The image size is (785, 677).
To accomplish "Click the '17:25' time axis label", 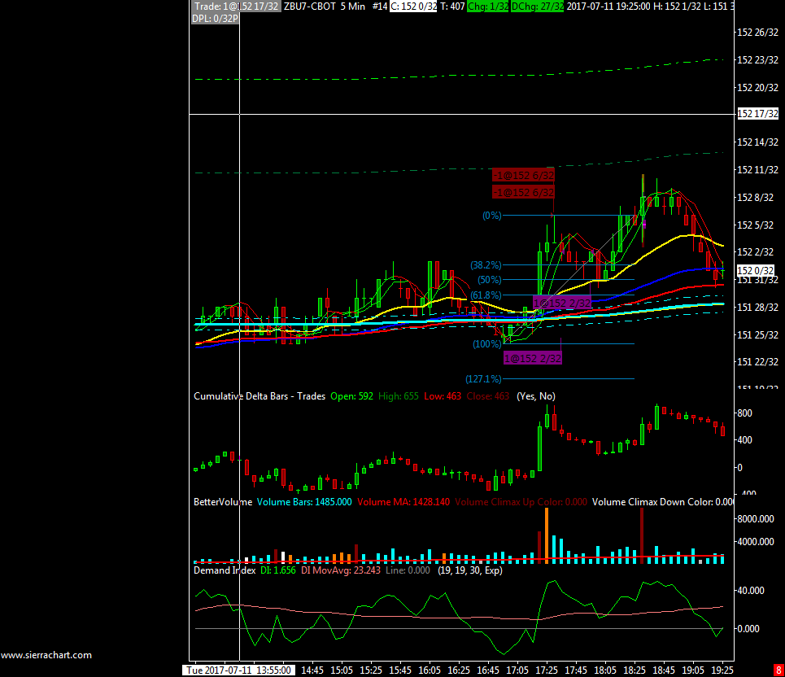I will 546,670.
